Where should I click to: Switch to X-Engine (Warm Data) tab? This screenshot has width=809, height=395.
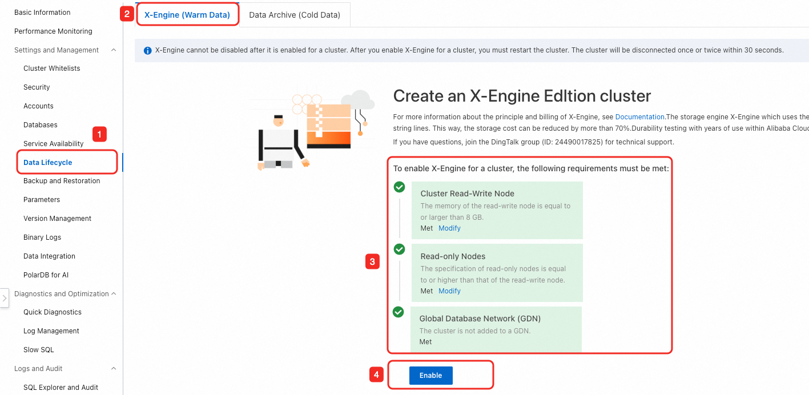(187, 15)
